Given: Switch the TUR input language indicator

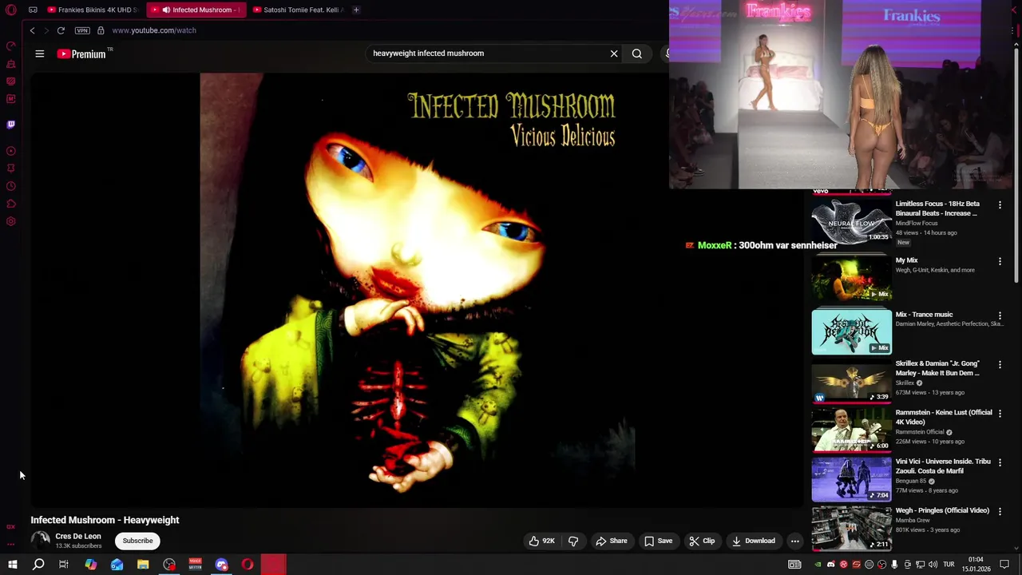Looking at the screenshot, I should [949, 565].
